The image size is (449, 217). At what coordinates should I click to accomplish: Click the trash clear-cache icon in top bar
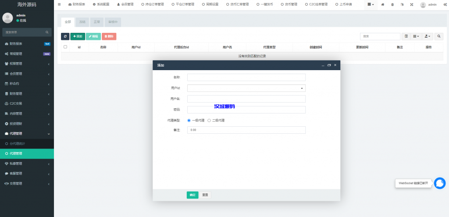392,4
